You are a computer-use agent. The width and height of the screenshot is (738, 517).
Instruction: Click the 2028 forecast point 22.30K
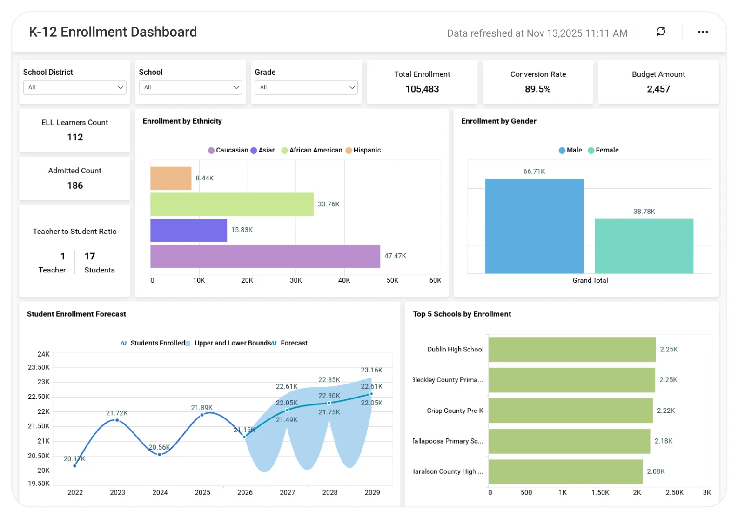pyautogui.click(x=329, y=403)
